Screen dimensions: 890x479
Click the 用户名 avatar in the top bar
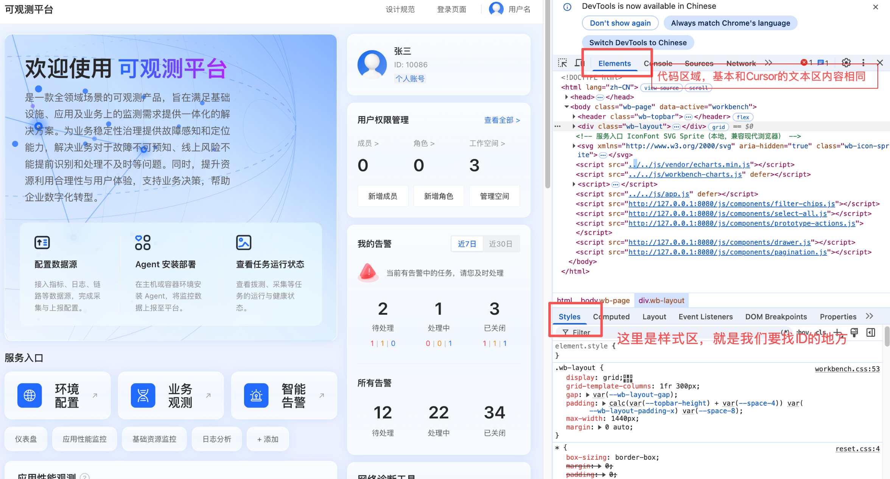coord(496,9)
